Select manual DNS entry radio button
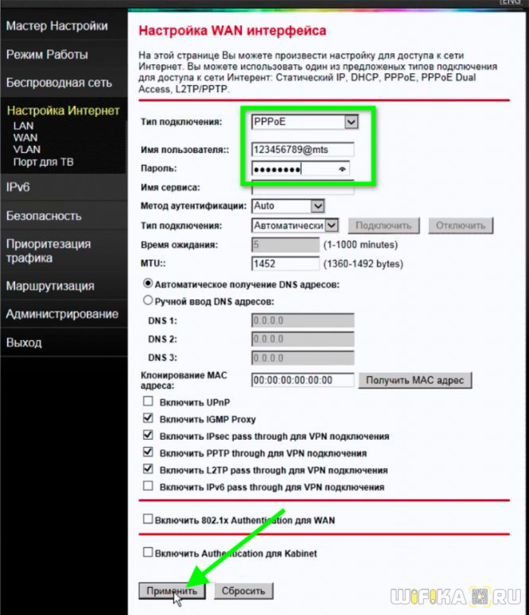The height and width of the screenshot is (615, 529). pyautogui.click(x=147, y=301)
